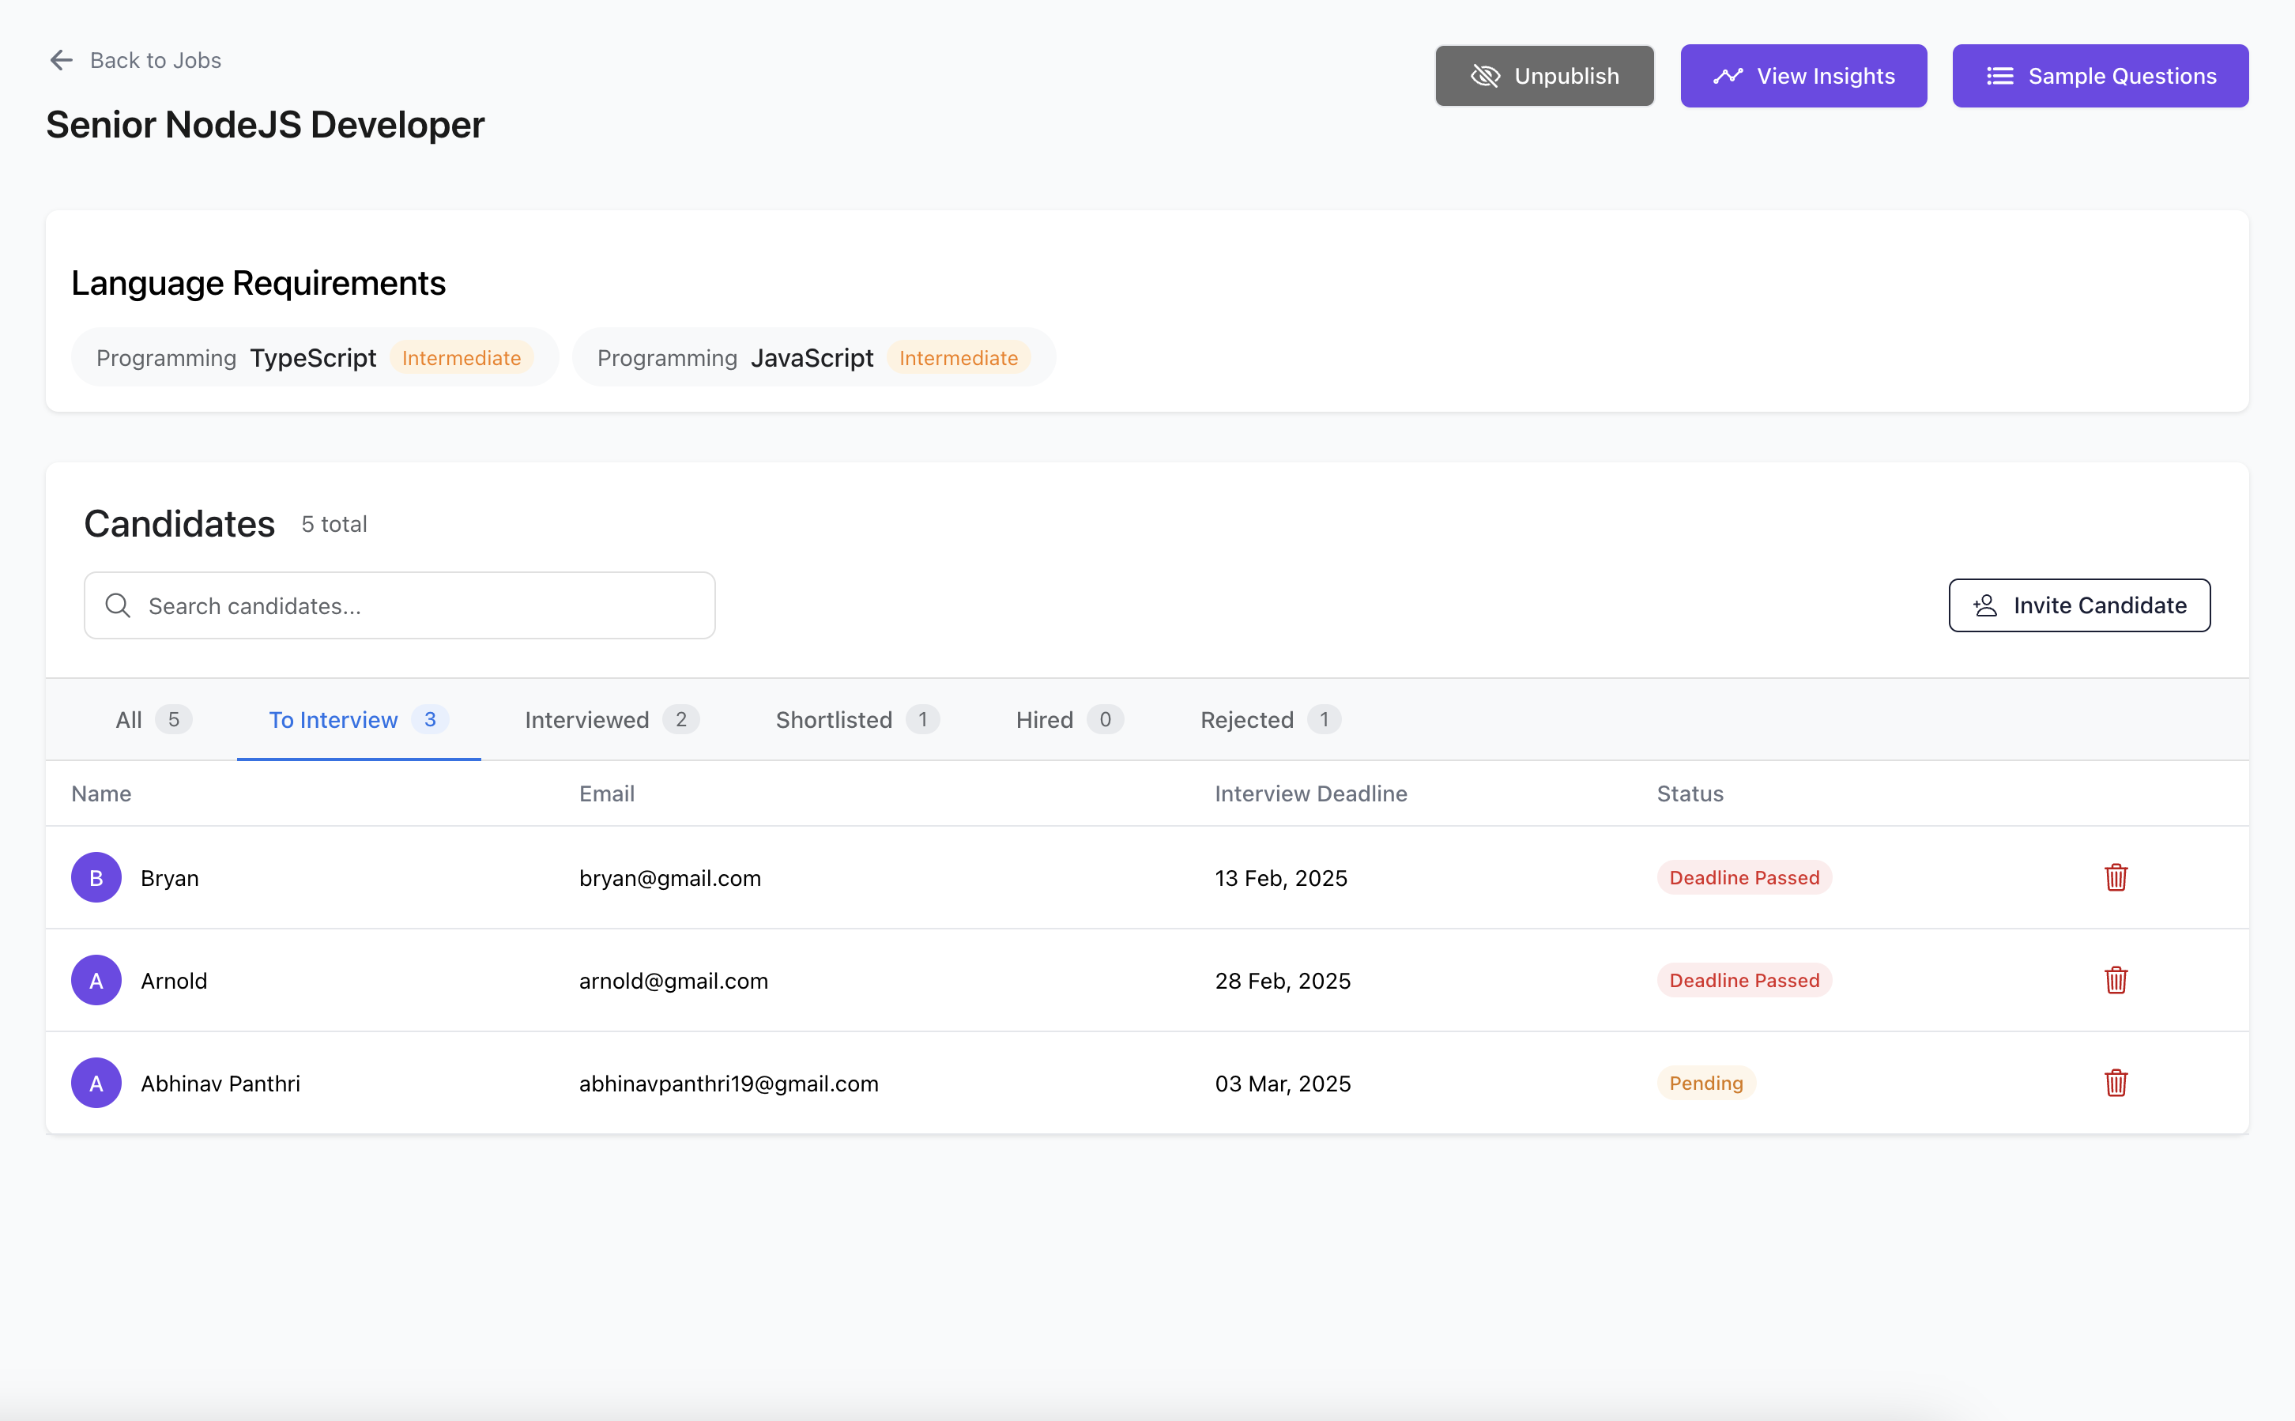Click email abhinavpanthri19@gmail.com
Screen dimensions: 2295x1421
(729, 1084)
